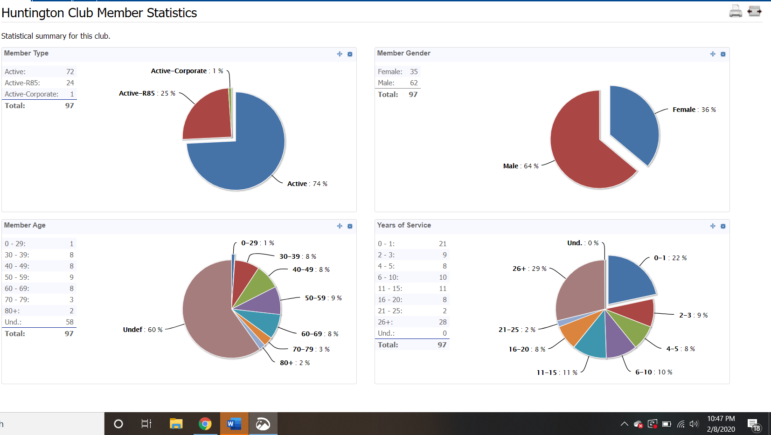Screen dimensions: 771x435
Task: Click the printer icon to print statistics
Action: [x=736, y=11]
